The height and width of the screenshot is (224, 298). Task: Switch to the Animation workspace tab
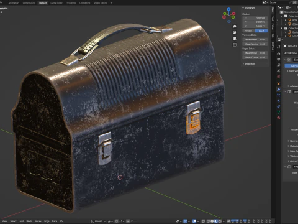[14, 3]
